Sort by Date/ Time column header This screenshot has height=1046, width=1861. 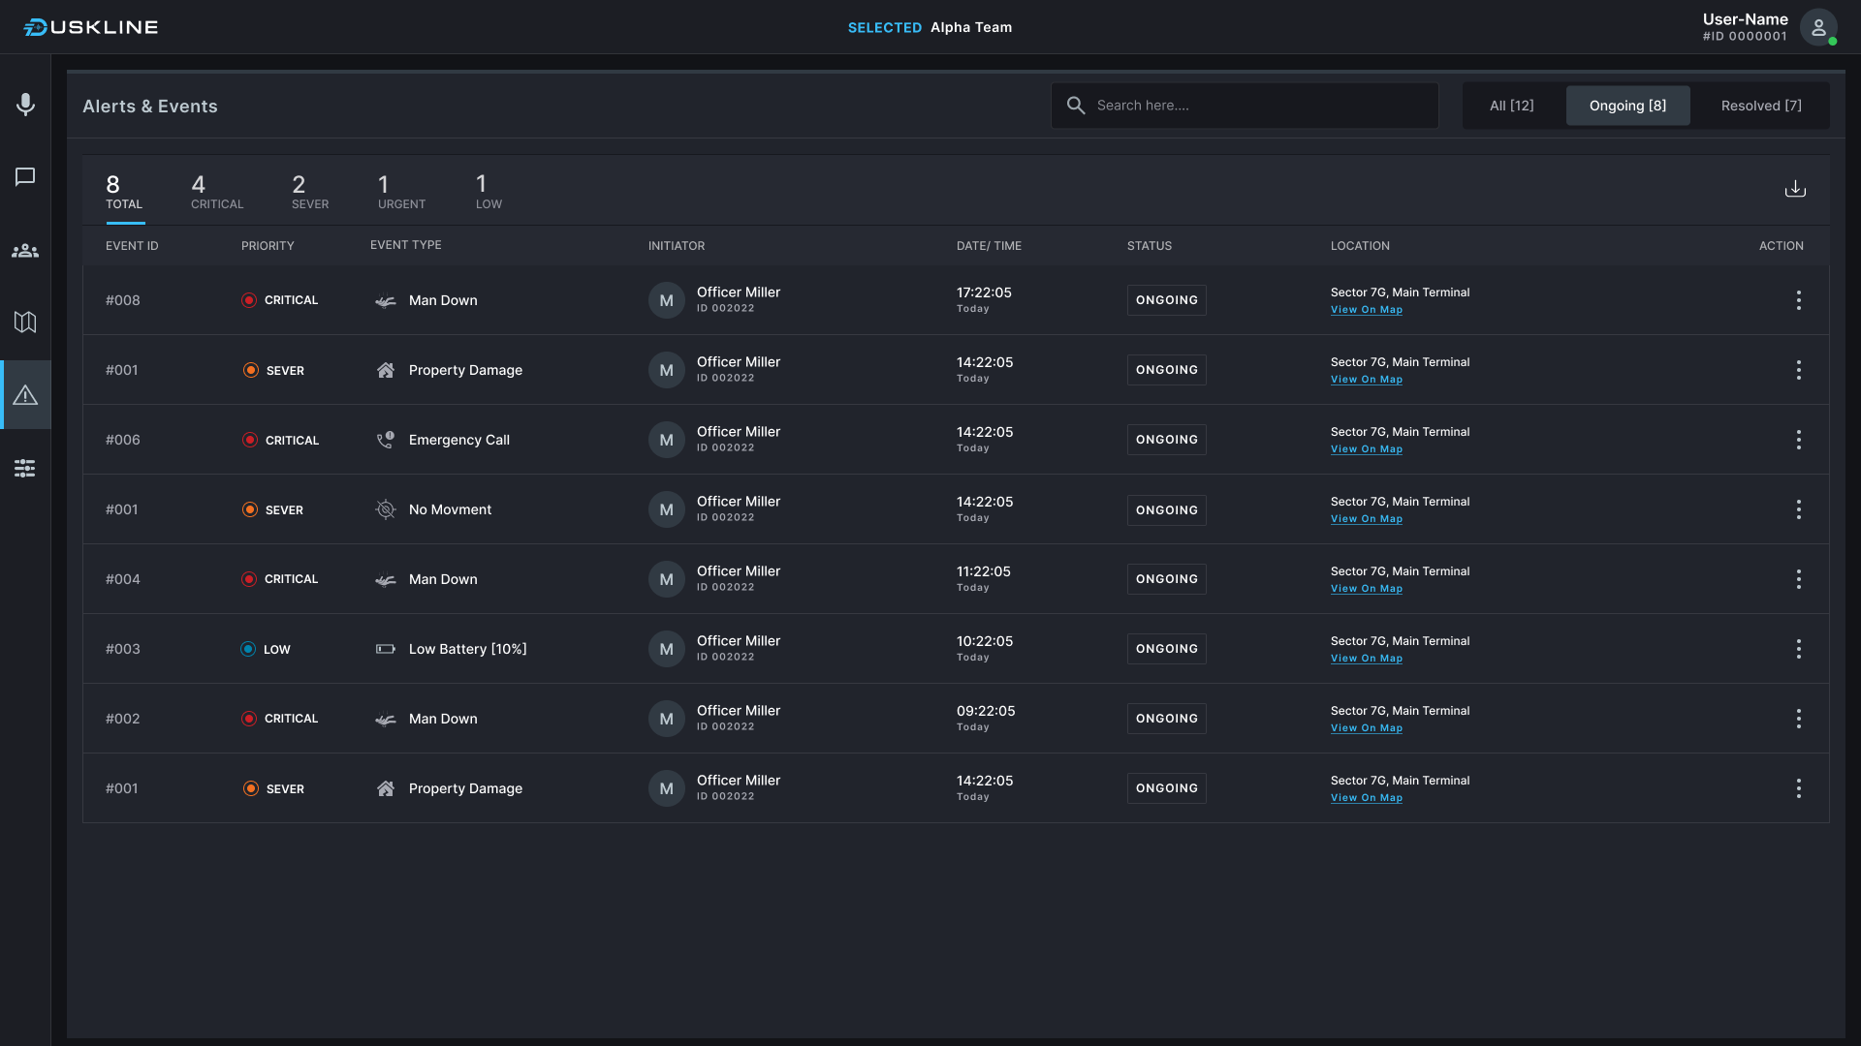click(x=989, y=246)
